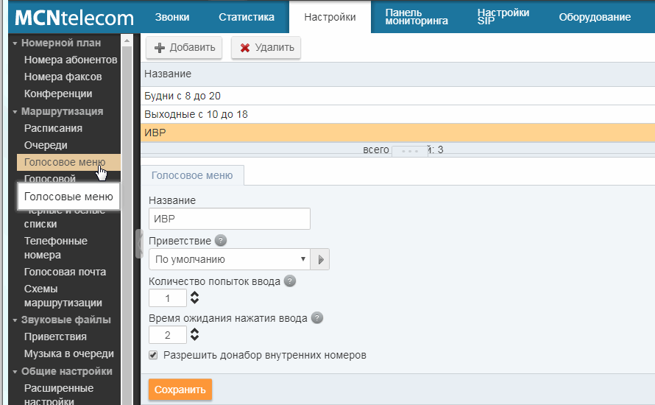Viewport: 655px width, 405px height.
Task: Click the help icon next to Приветствие
Action: point(221,241)
